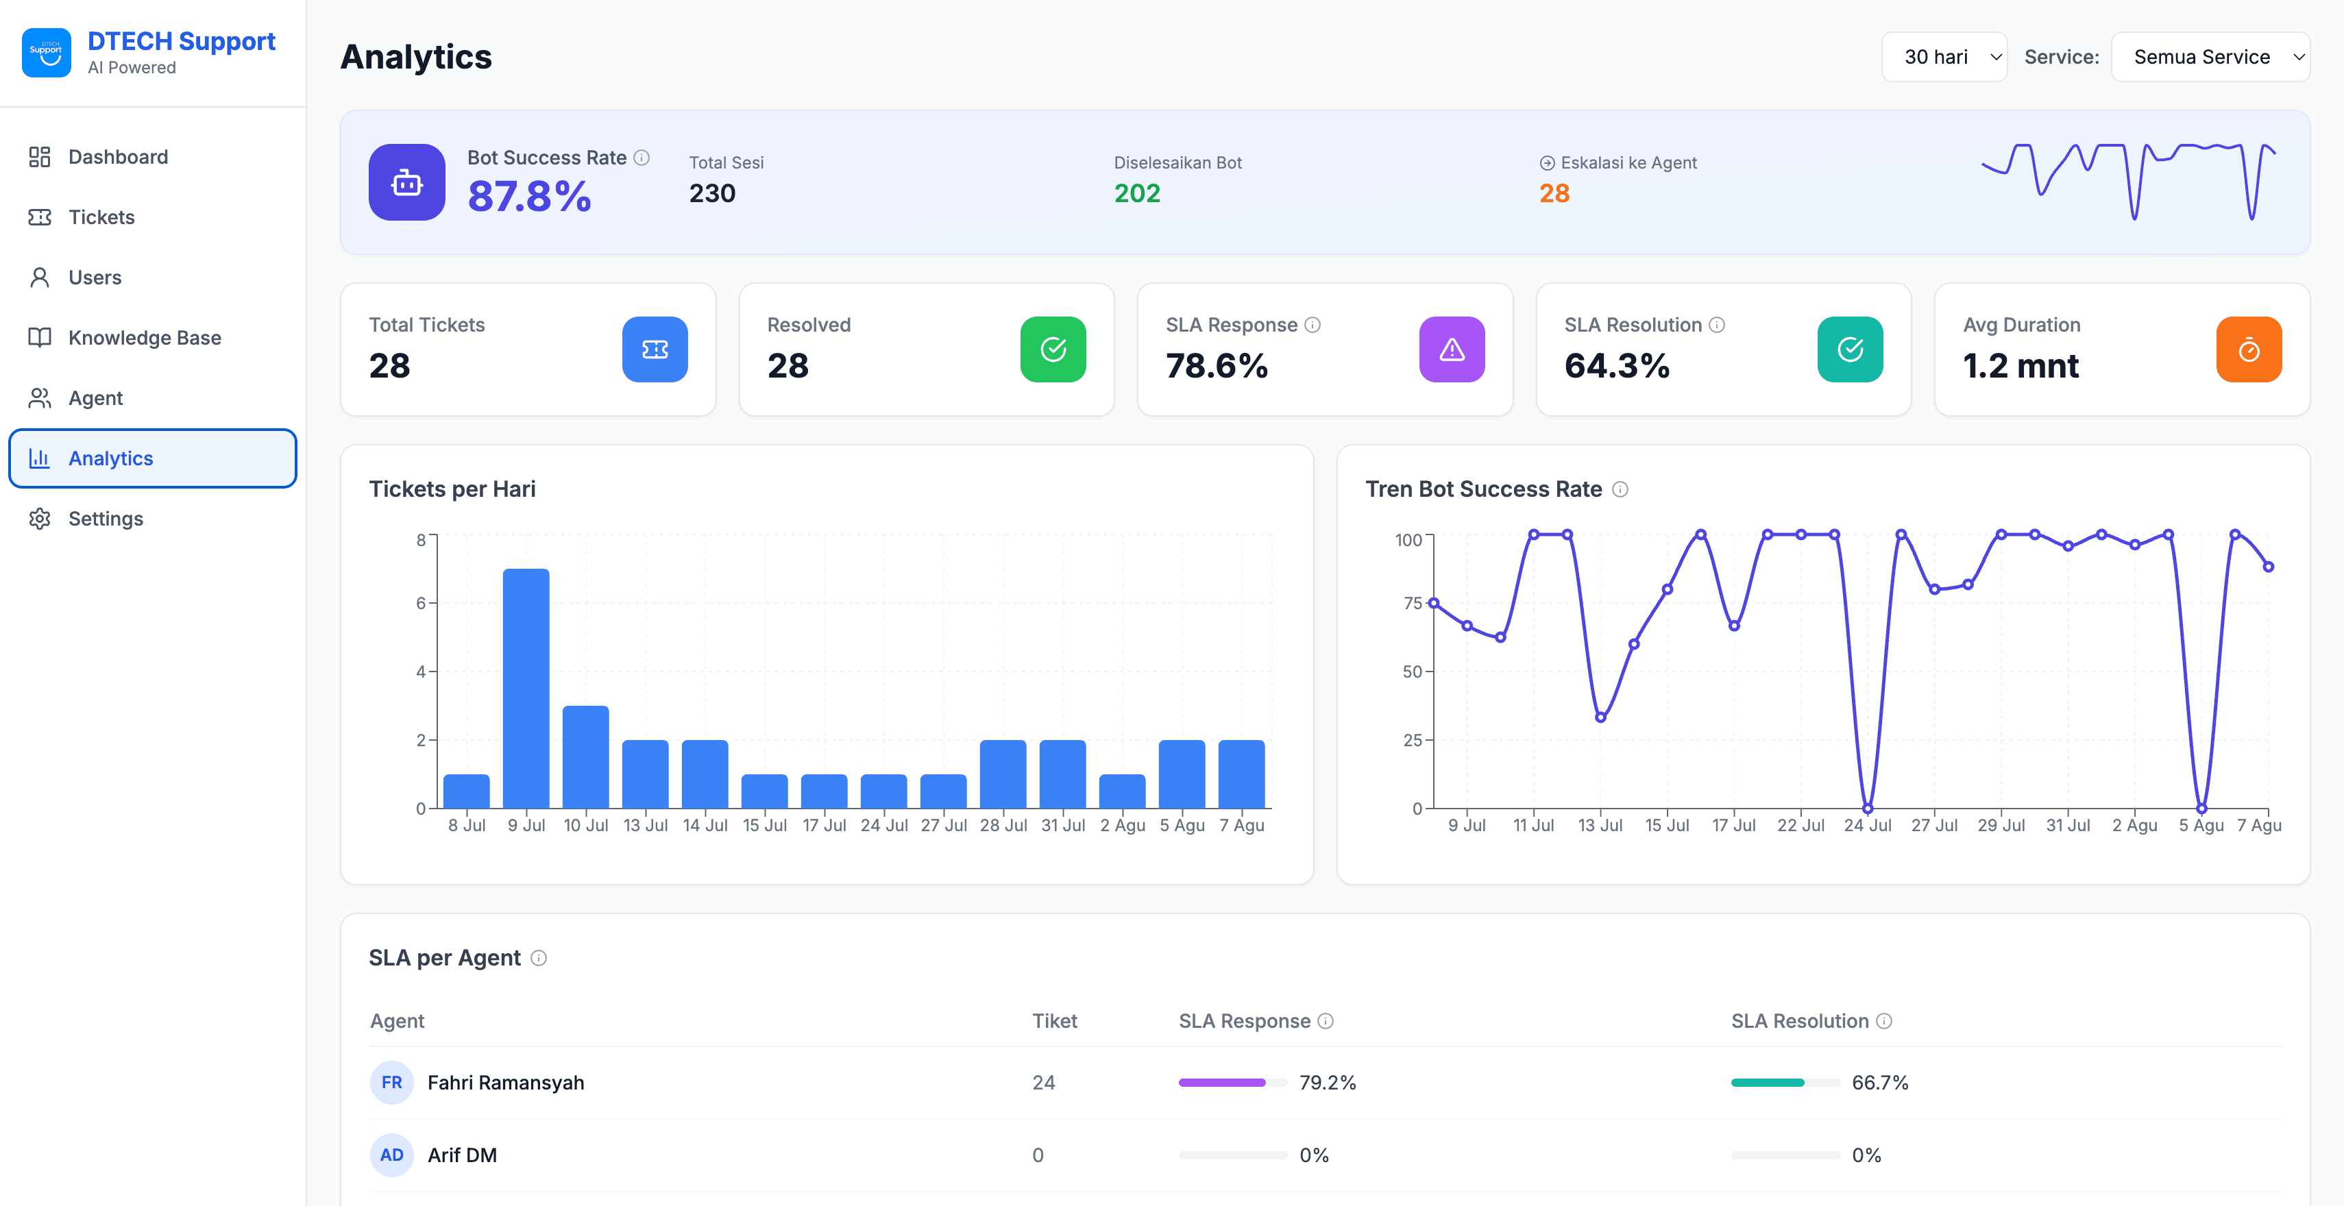
Task: Click the blue Total Tickets icon
Action: point(655,349)
